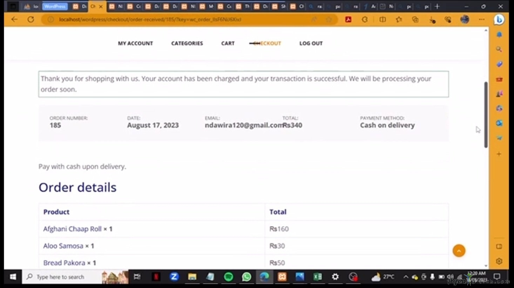Launch Netflix from the taskbar
The width and height of the screenshot is (514, 288).
[156, 277]
